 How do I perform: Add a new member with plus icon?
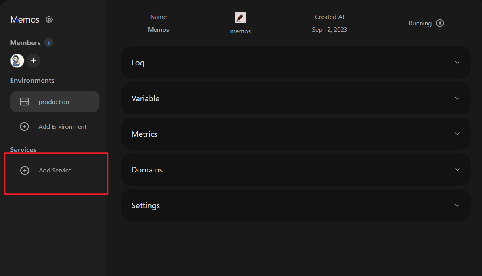[x=34, y=61]
